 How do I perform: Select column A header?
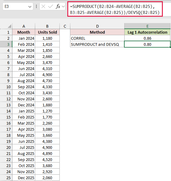coord(24,26)
